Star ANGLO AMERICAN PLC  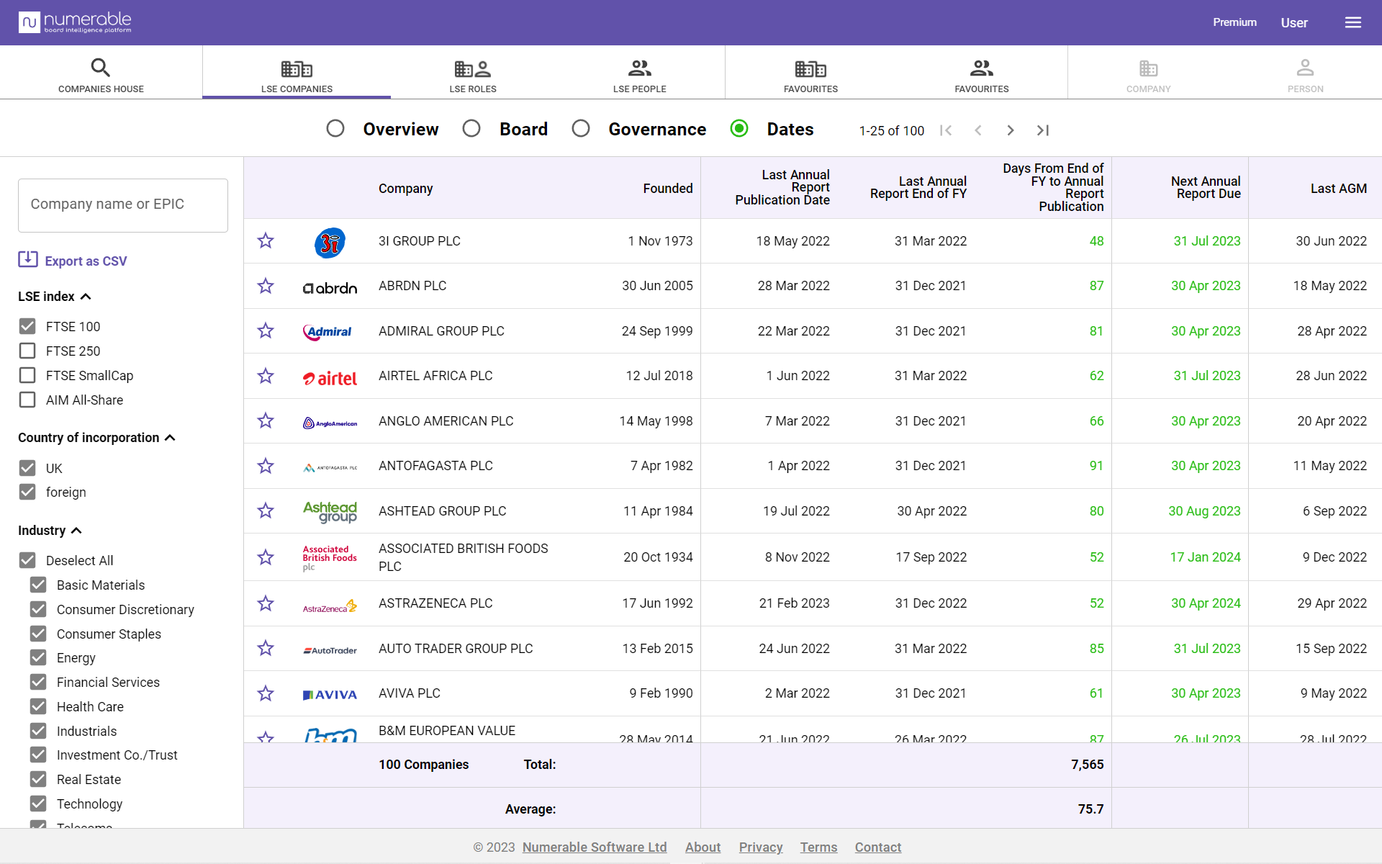pyautogui.click(x=266, y=420)
